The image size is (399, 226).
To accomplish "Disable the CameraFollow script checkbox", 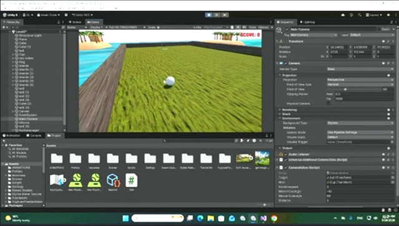I will tap(286, 167).
